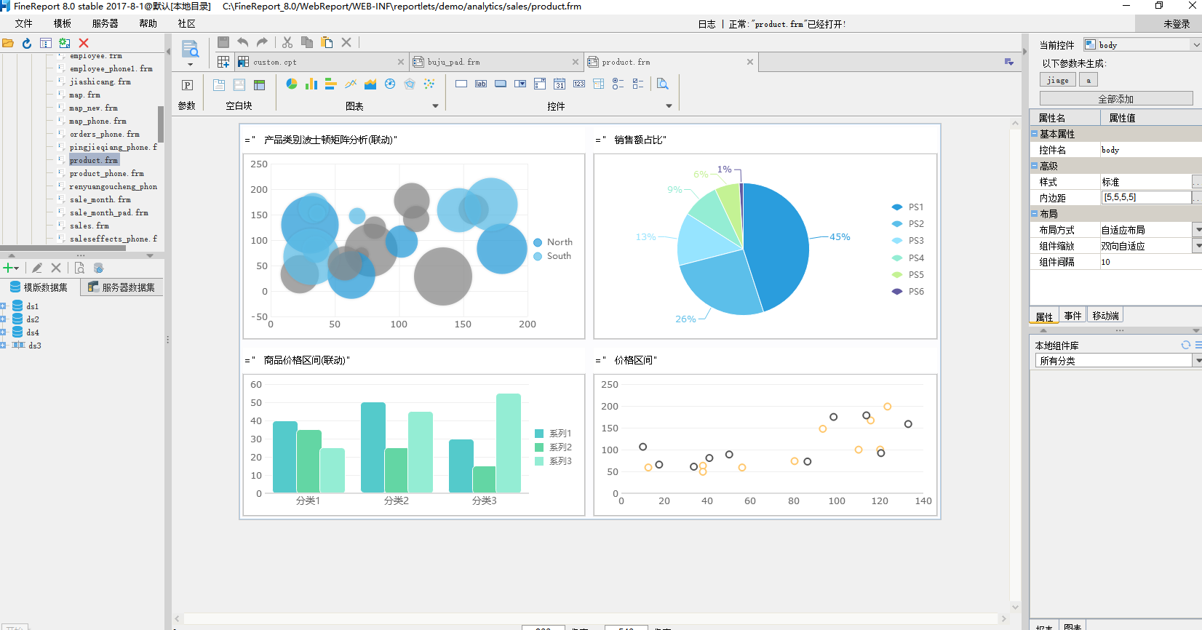Open the 社区 menu

186,23
